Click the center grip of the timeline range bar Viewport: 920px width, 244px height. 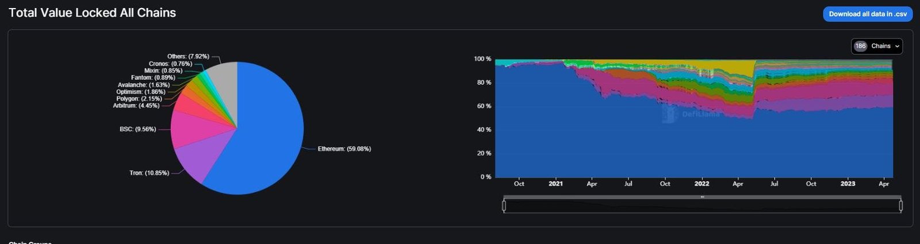[703, 197]
